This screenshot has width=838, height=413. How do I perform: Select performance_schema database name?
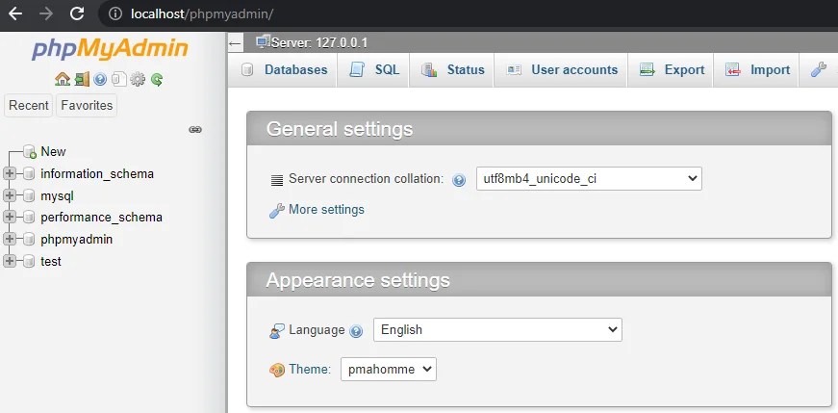[102, 218]
